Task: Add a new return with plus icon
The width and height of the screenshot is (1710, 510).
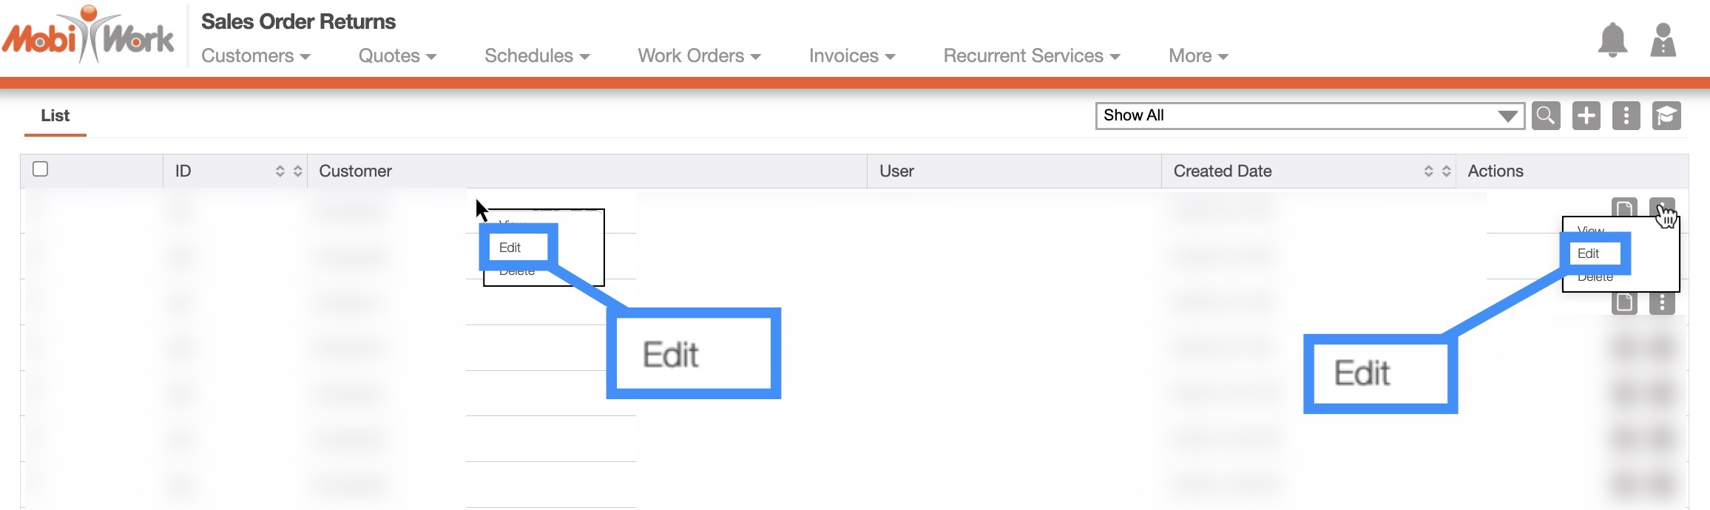Action: [x=1586, y=116]
